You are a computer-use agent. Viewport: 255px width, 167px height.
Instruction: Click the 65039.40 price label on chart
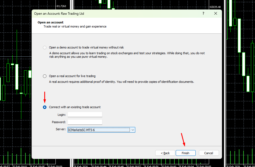216,7
